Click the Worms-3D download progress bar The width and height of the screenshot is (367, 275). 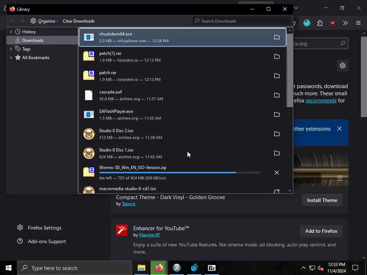tap(180, 173)
